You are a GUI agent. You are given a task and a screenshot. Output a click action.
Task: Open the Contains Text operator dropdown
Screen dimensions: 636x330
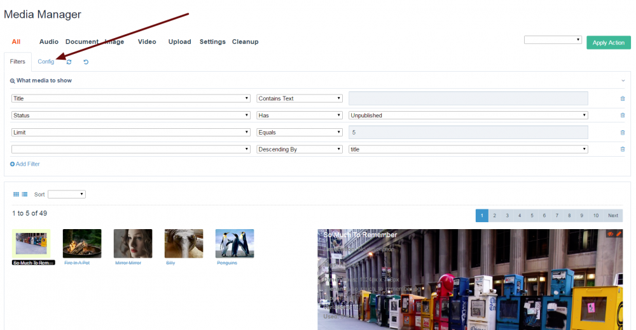click(300, 98)
